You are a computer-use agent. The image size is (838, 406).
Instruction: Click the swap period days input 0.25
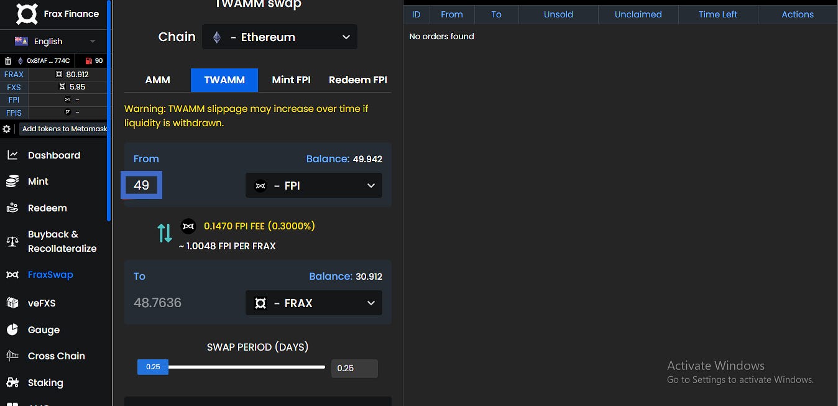(354, 368)
